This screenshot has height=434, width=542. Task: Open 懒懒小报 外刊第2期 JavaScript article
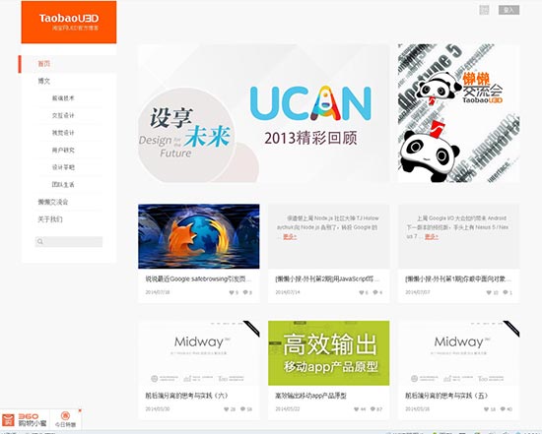tap(327, 279)
